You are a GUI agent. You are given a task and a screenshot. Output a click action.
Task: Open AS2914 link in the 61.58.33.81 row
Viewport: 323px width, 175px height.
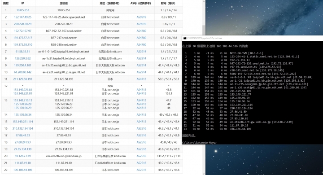click(141, 52)
